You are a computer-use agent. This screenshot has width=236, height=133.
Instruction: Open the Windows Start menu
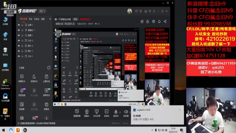click(4, 130)
